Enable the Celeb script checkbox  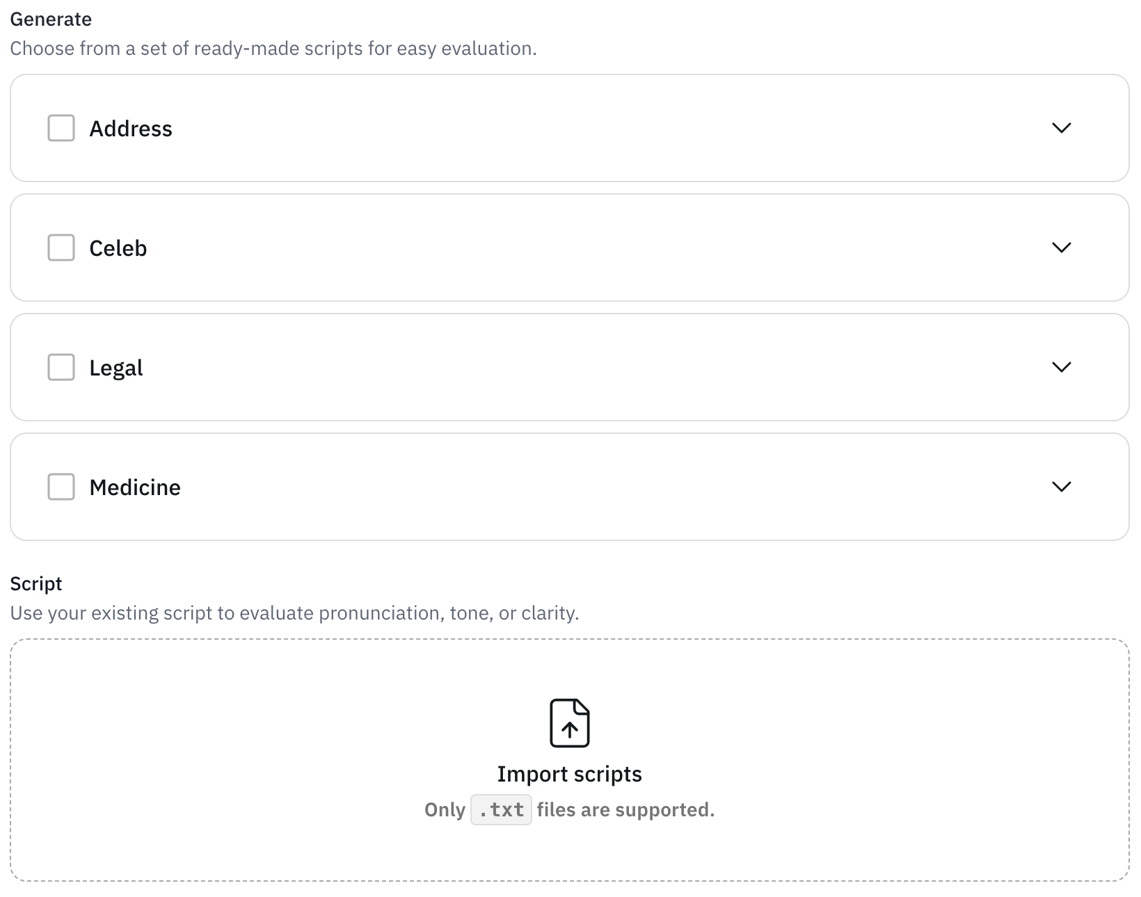[61, 248]
